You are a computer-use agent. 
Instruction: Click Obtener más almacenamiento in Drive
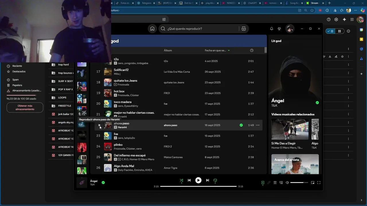(x=25, y=108)
